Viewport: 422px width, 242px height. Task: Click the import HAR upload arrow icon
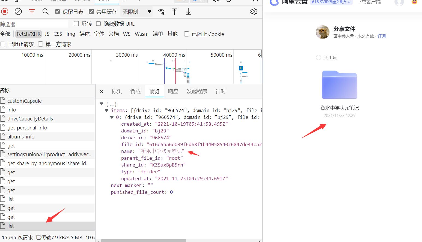(174, 11)
